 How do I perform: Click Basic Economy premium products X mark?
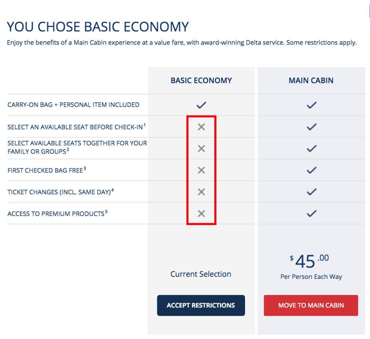(201, 213)
